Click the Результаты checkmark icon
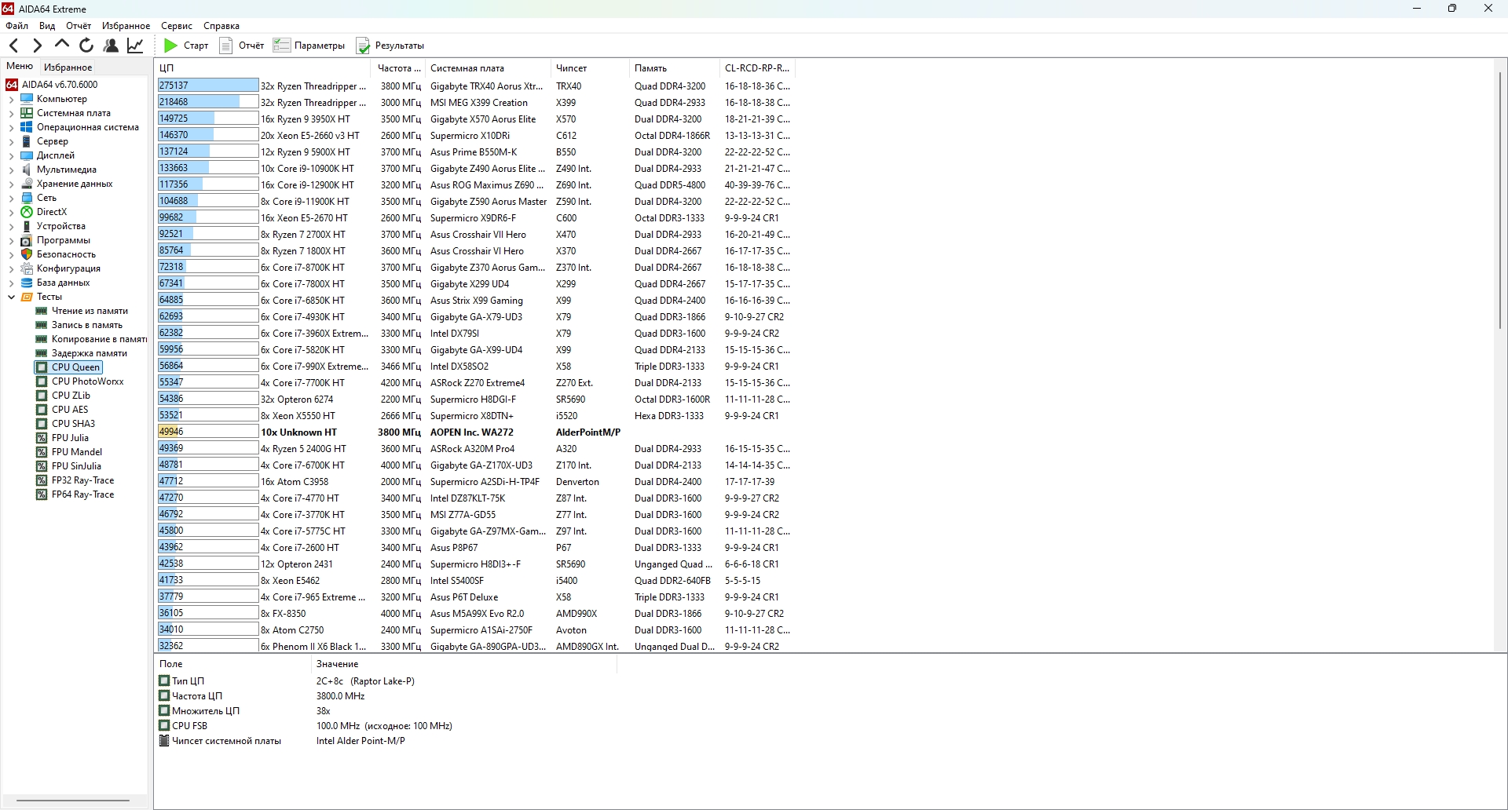 [363, 46]
